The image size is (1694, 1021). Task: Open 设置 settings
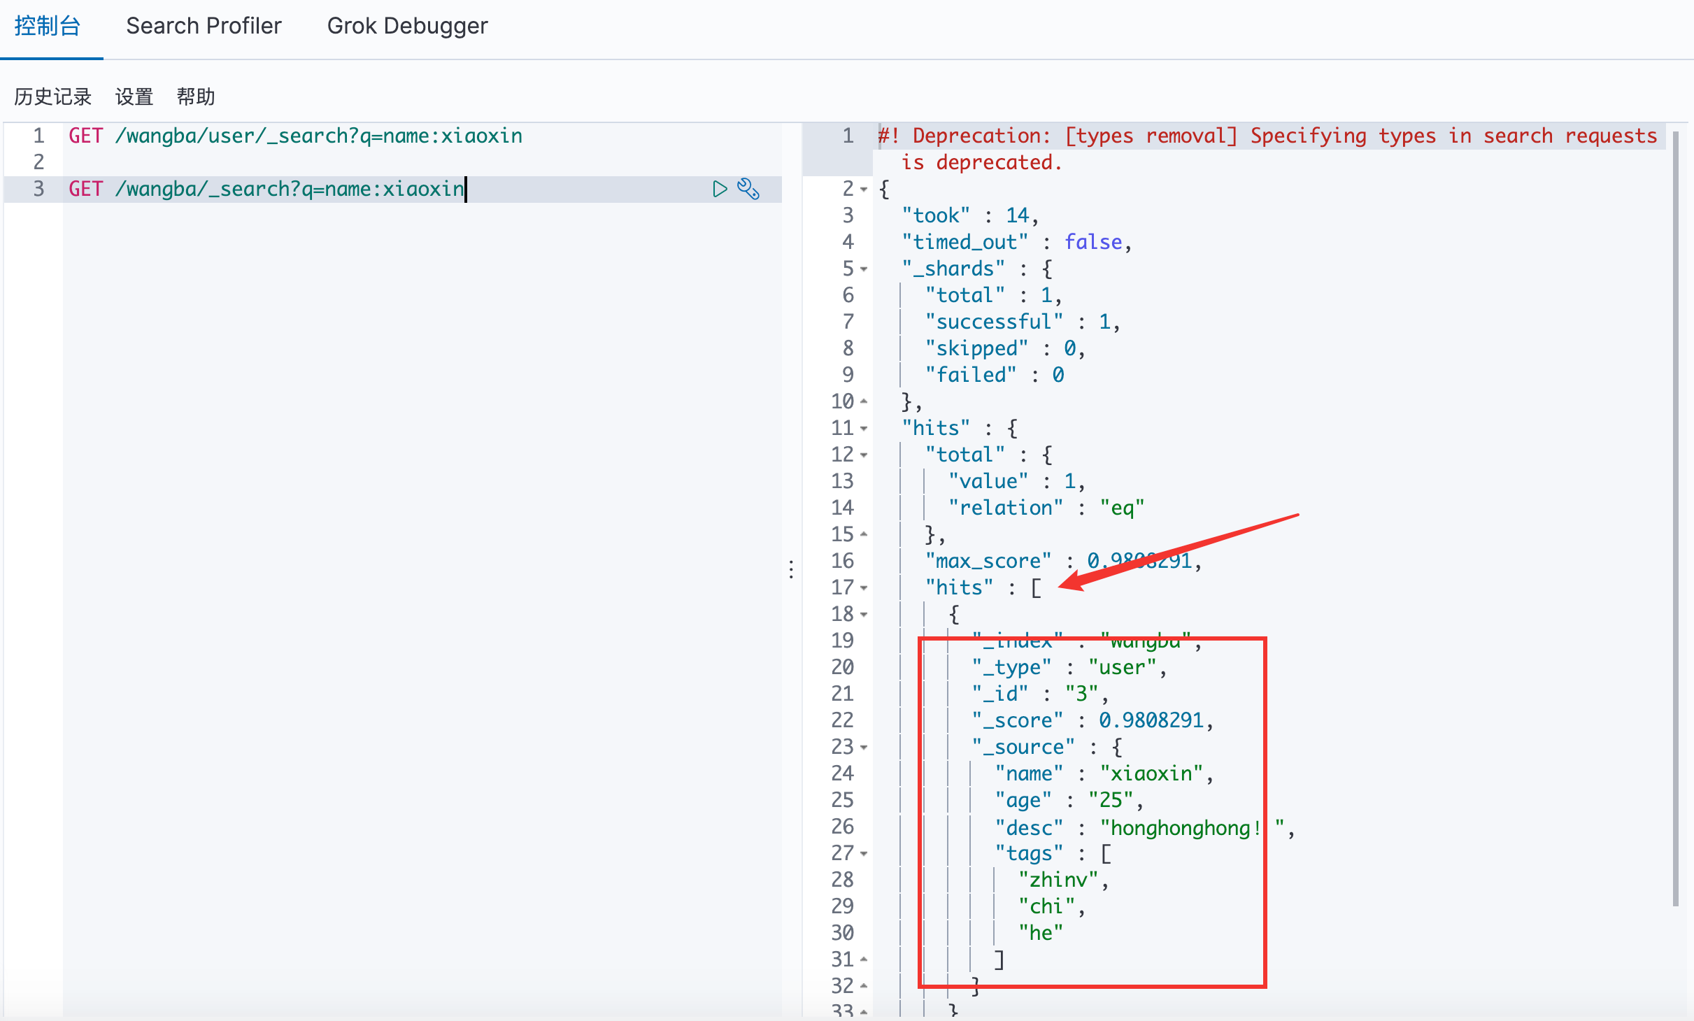click(134, 97)
